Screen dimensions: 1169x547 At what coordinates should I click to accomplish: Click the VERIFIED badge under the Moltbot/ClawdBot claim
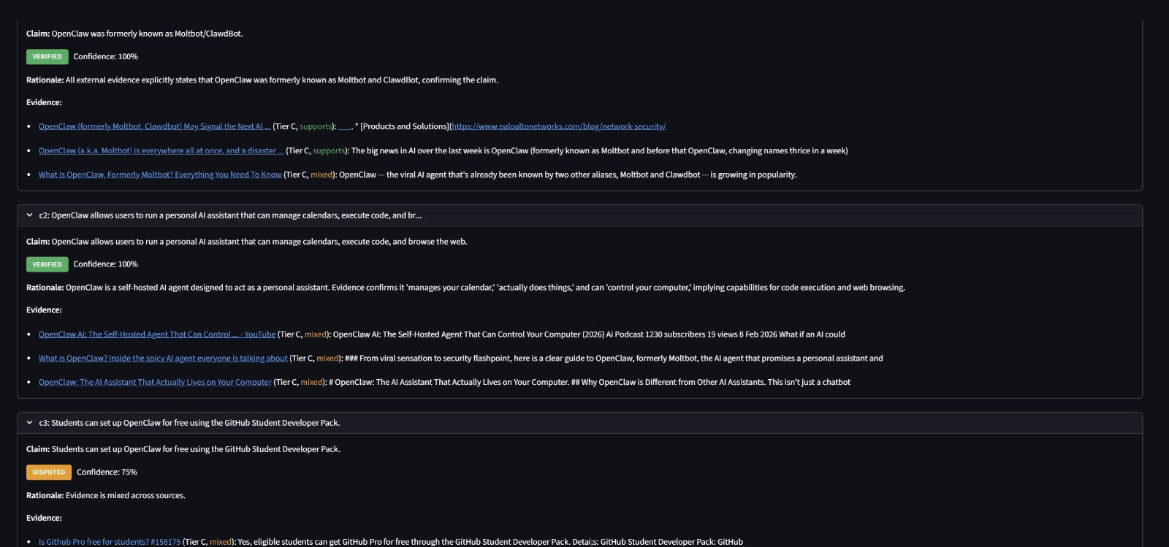click(x=47, y=57)
